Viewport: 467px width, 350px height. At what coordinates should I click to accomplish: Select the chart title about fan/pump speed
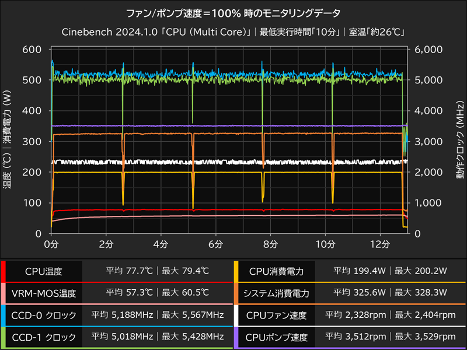point(233,12)
